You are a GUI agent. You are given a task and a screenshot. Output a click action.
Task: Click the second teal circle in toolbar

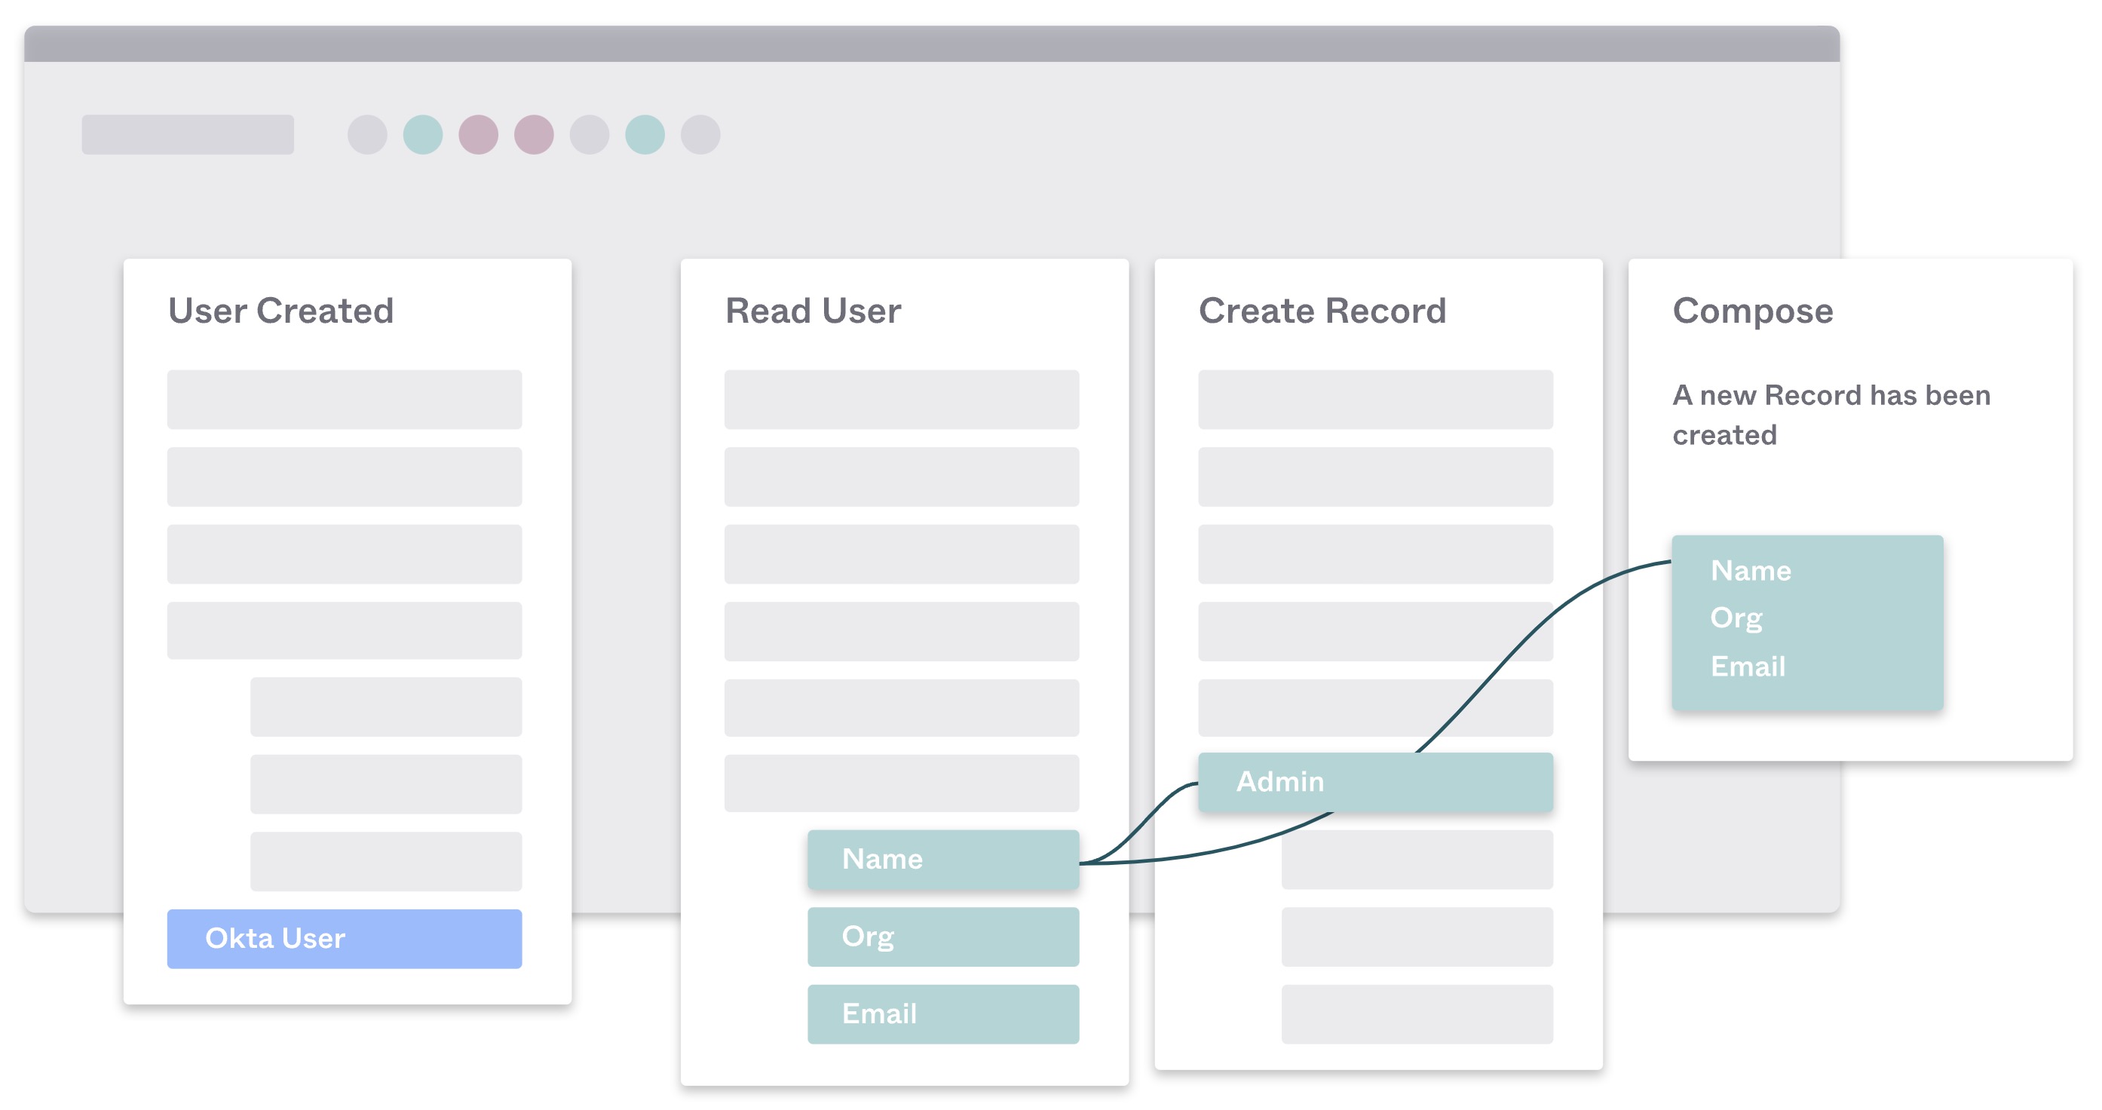coord(645,135)
